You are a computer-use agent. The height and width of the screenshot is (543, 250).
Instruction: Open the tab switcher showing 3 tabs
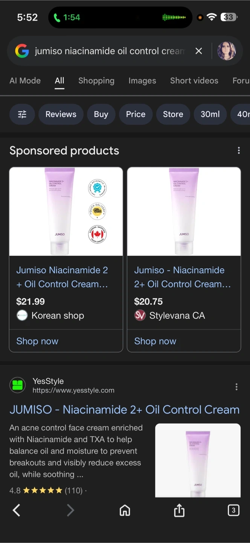pyautogui.click(x=233, y=510)
